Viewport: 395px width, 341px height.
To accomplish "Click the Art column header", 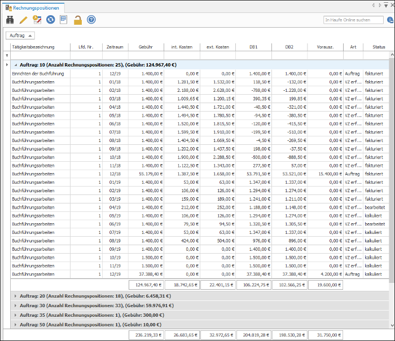I will tap(353, 47).
